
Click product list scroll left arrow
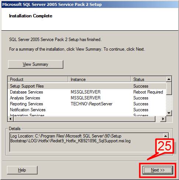click(11, 119)
